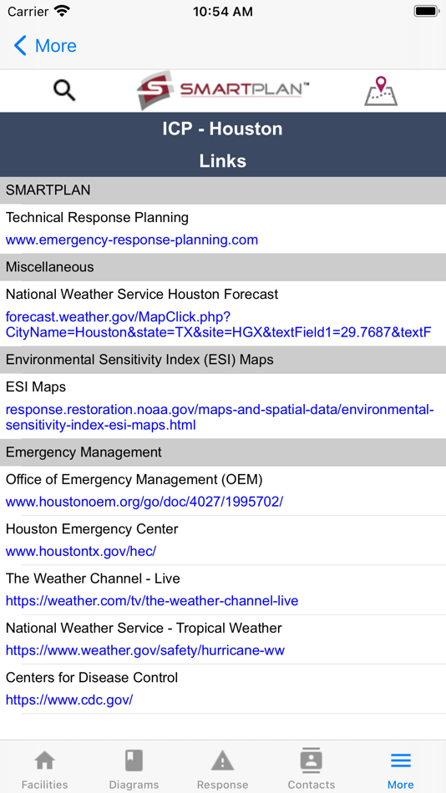Tap The Weather Channel - Live title

pyautogui.click(x=93, y=578)
